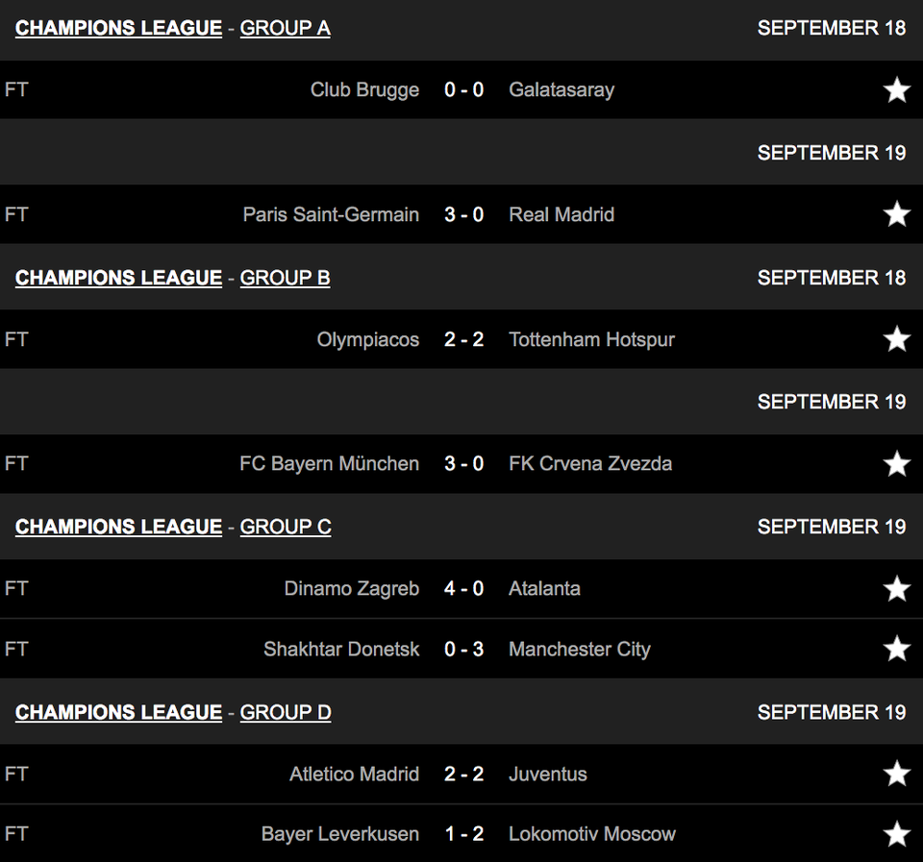This screenshot has width=923, height=862.
Task: Open the Group C link
Action: click(286, 527)
